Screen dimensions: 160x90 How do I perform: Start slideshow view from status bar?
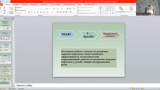(139, 89)
